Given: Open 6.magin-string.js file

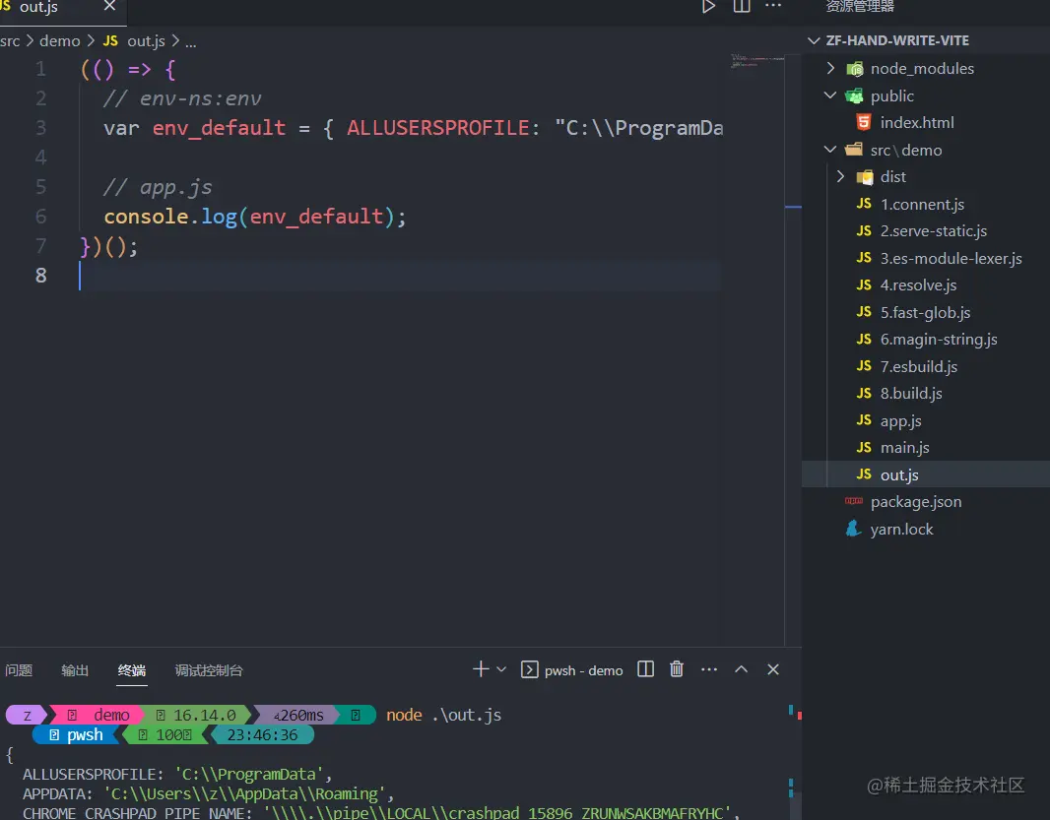Looking at the screenshot, I should point(939,340).
